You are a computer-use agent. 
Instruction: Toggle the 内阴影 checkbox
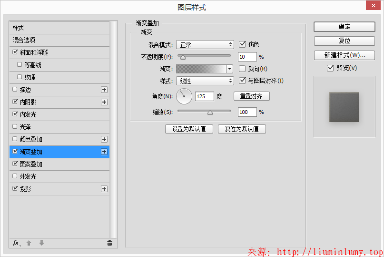coord(15,102)
